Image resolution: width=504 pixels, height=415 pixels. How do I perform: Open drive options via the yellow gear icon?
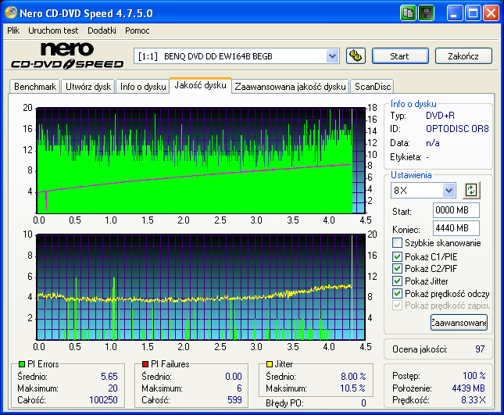356,56
